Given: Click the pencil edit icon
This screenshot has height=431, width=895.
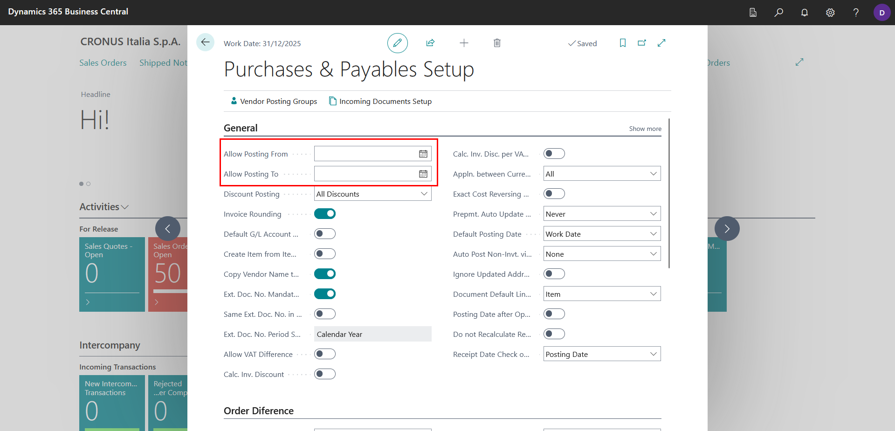Looking at the screenshot, I should (397, 43).
